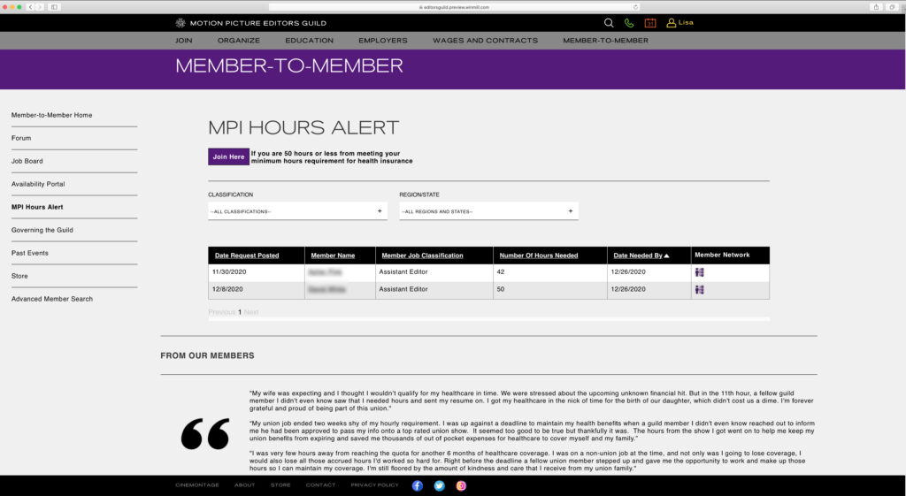Image resolution: width=906 pixels, height=496 pixels.
Task: Open member network icon for 12/8/2020 row
Action: coord(699,290)
